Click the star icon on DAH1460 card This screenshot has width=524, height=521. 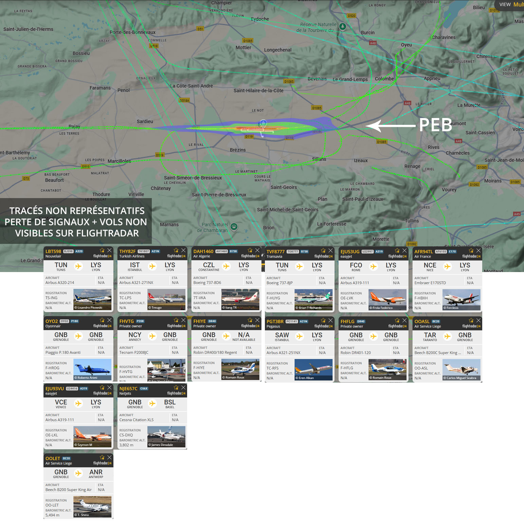(x=250, y=250)
